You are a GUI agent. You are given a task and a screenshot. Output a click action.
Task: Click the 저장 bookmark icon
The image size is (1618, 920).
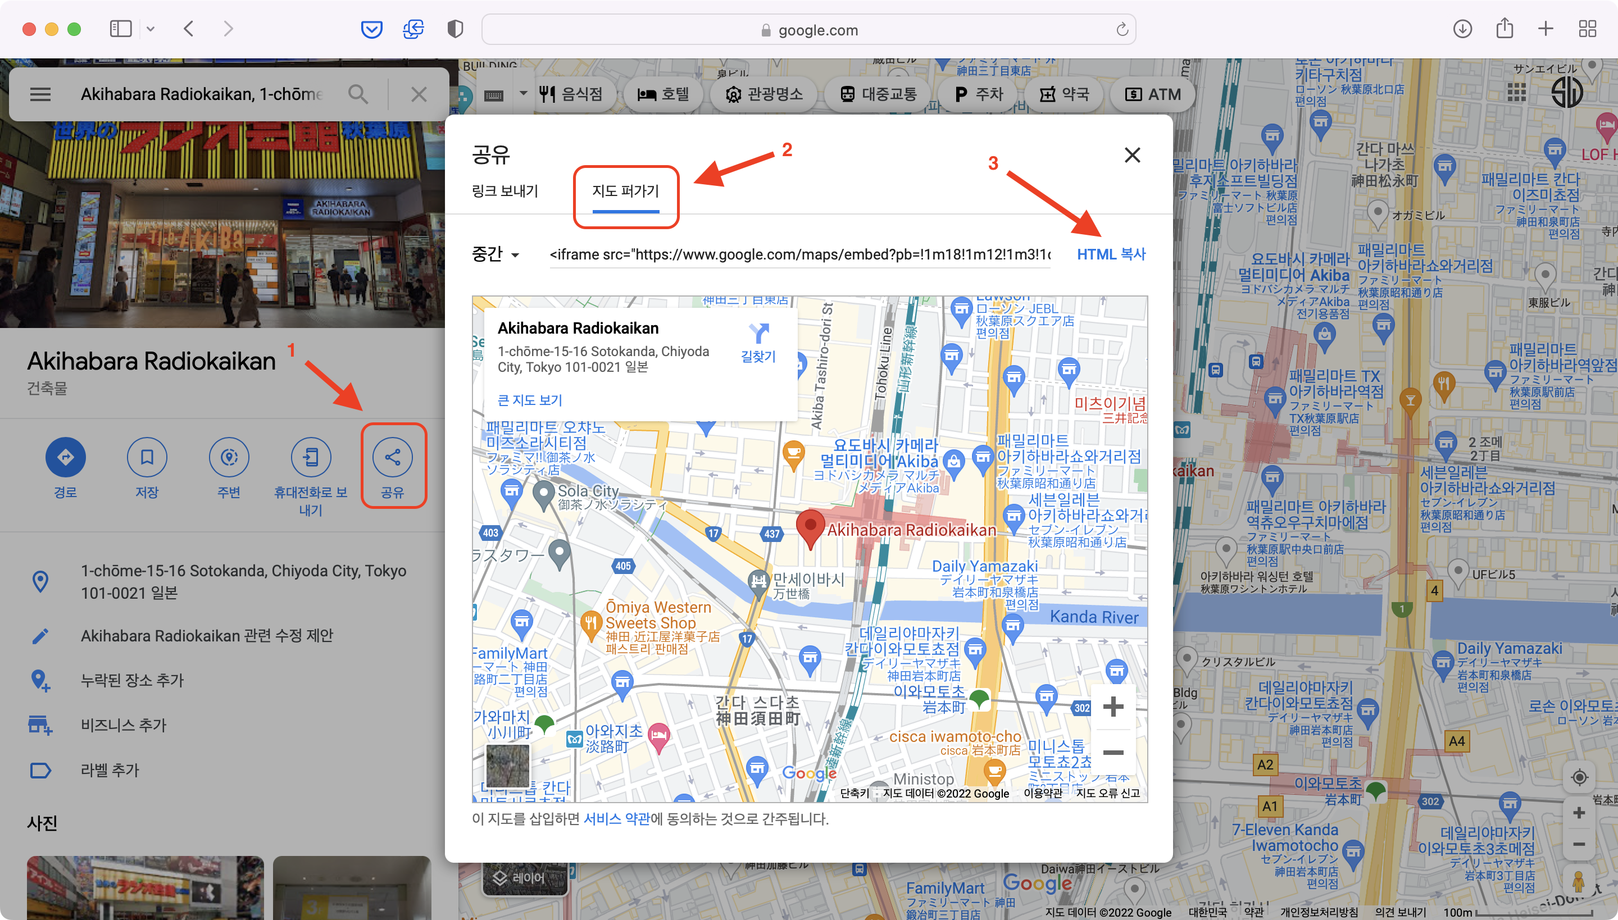point(147,457)
